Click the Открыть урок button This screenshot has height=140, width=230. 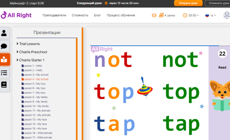click(188, 3)
